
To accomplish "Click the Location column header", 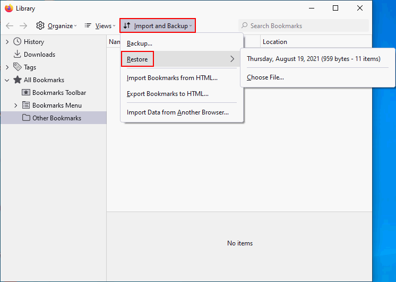I will tap(316, 42).
